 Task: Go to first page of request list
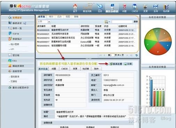101,55
